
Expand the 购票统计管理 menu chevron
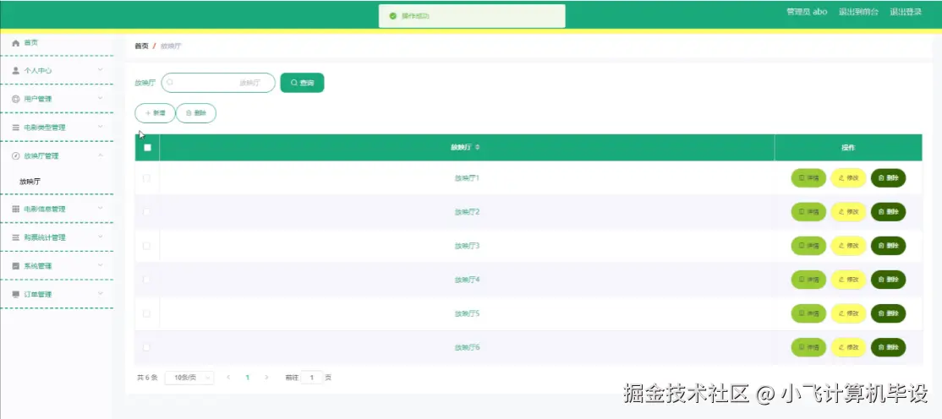pyautogui.click(x=101, y=237)
